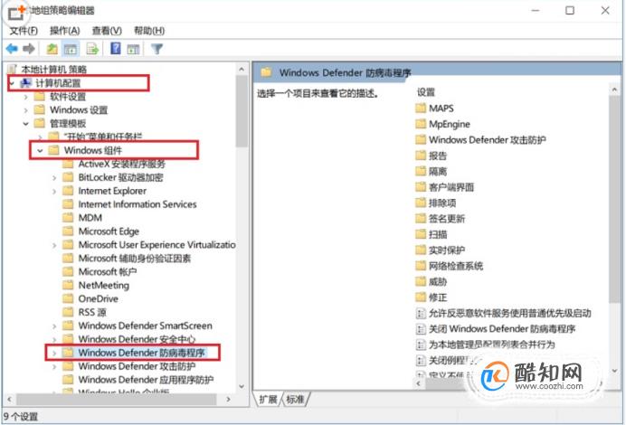
Task: Select 计算机配置 in the tree
Action: (x=58, y=83)
